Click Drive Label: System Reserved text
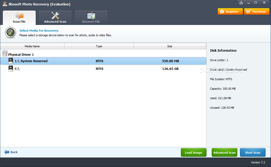Screen dimensions: 271x167 point(228,70)
